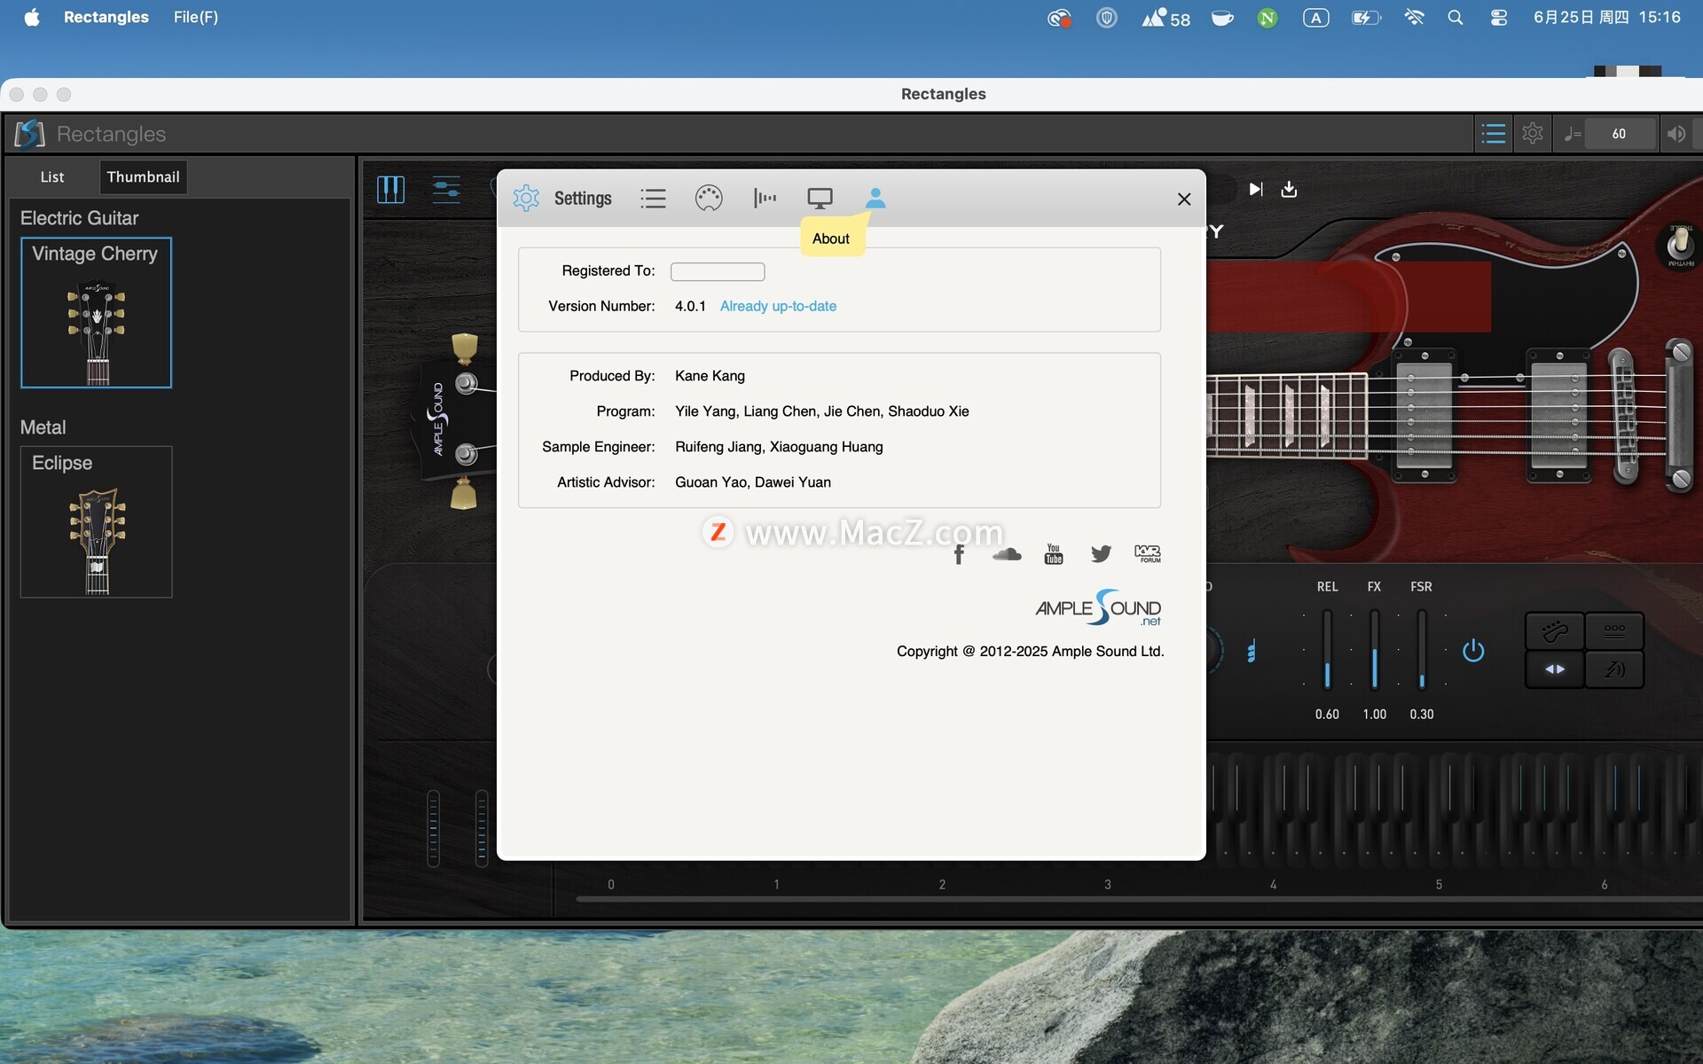Screen dimensions: 1703x1064
Task: Click the FX value 1.00
Action: [1374, 714]
